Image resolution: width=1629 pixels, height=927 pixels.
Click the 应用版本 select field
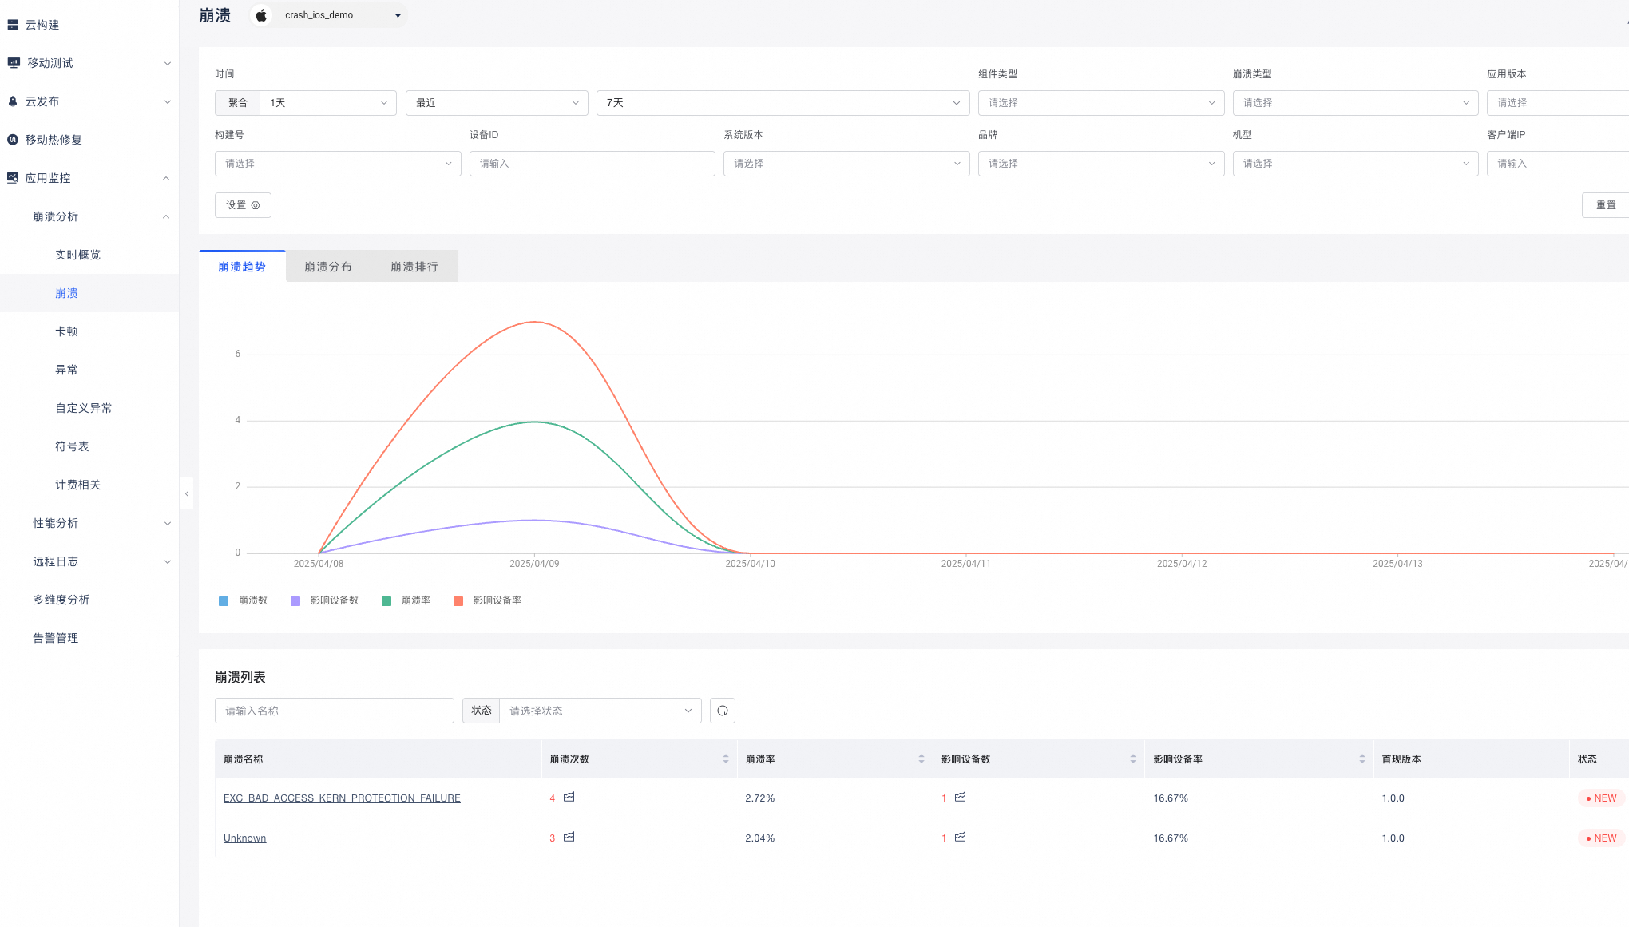(x=1558, y=103)
